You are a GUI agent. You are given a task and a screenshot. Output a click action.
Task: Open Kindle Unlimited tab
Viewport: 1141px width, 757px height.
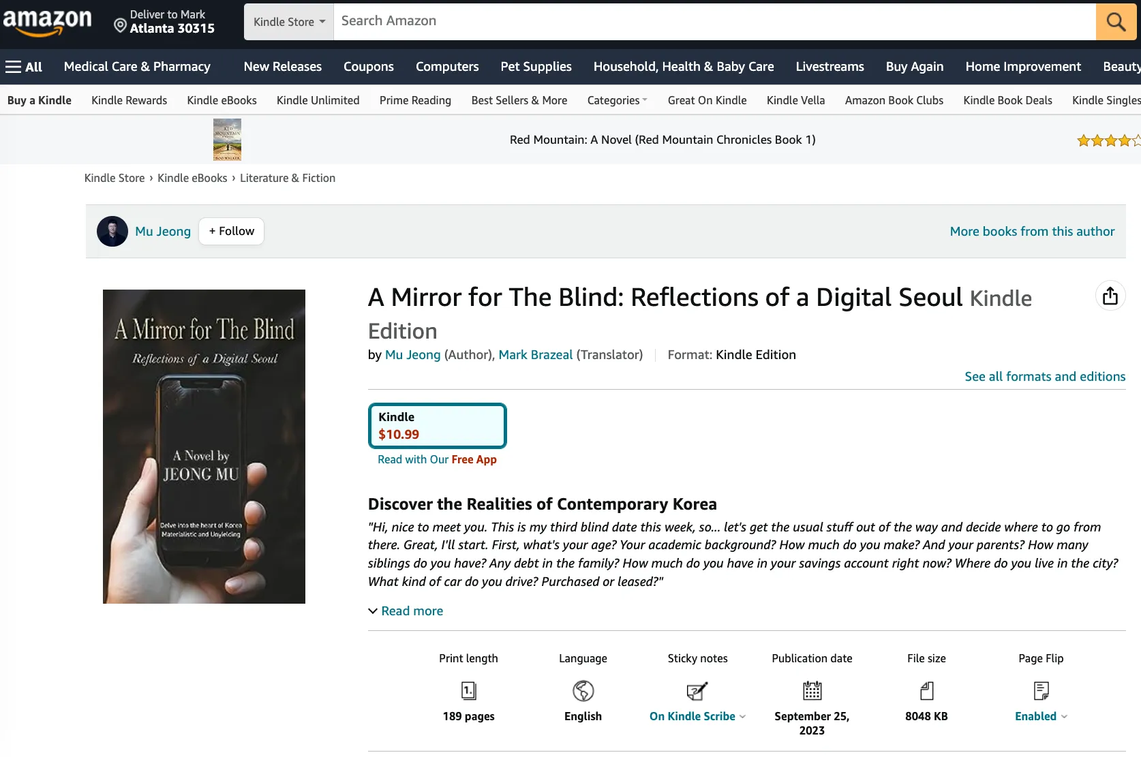pyautogui.click(x=318, y=100)
